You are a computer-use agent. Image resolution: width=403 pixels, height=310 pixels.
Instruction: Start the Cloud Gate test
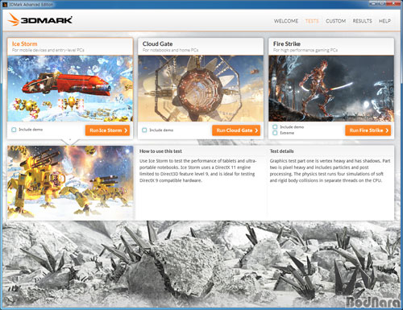tap(236, 130)
